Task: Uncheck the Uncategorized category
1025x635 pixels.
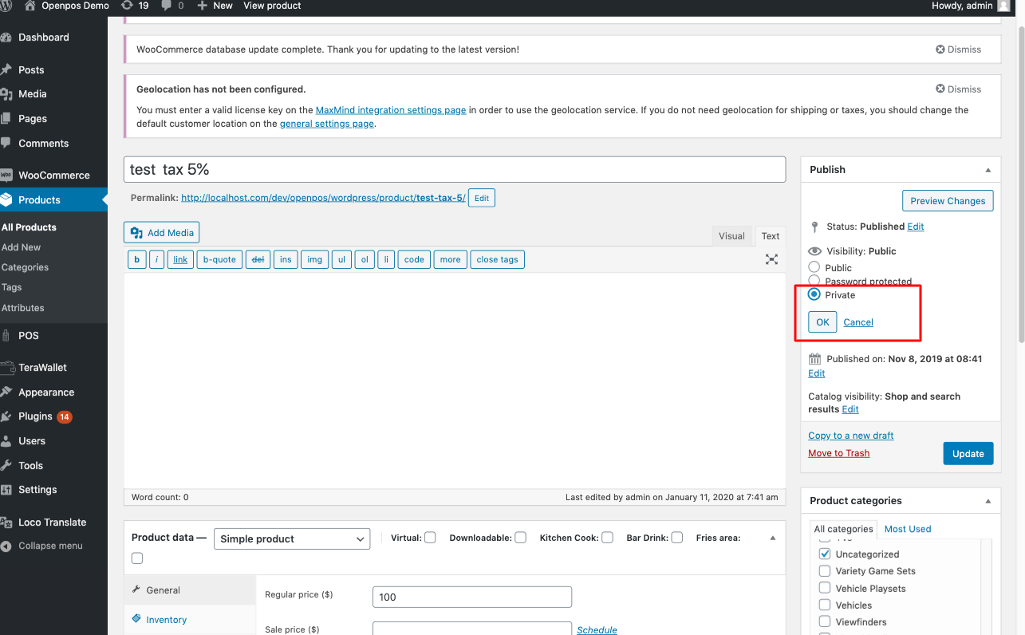Action: (x=825, y=554)
